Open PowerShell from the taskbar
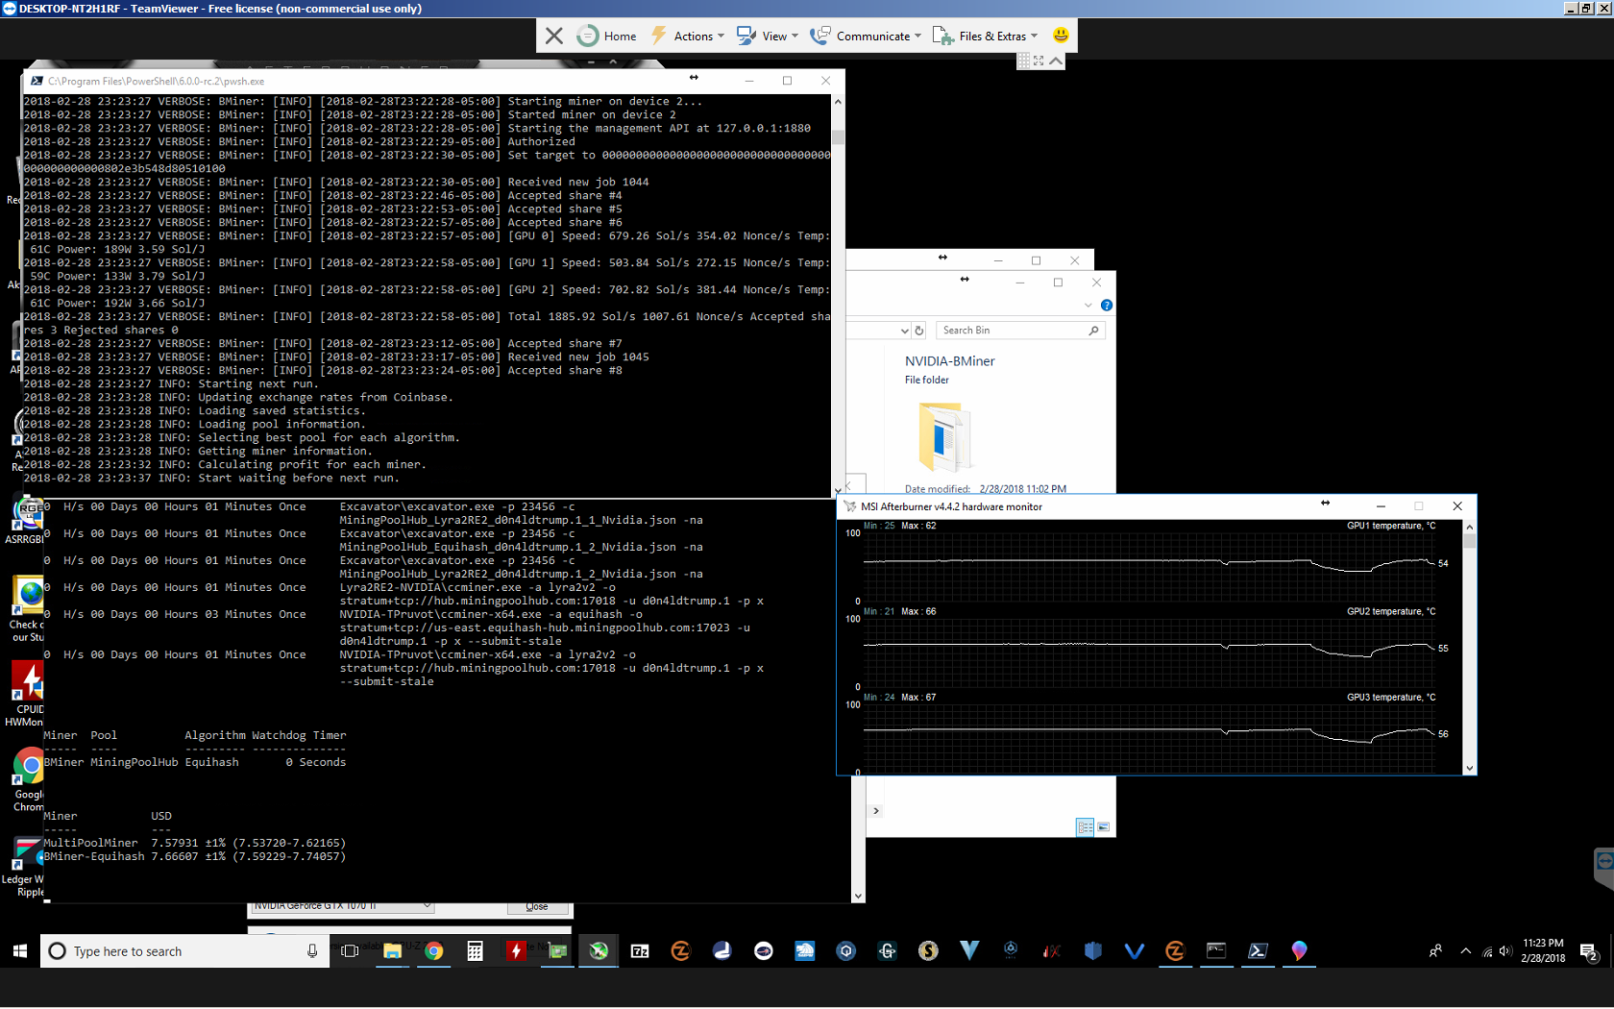This screenshot has width=1614, height=1009. coord(1258,951)
